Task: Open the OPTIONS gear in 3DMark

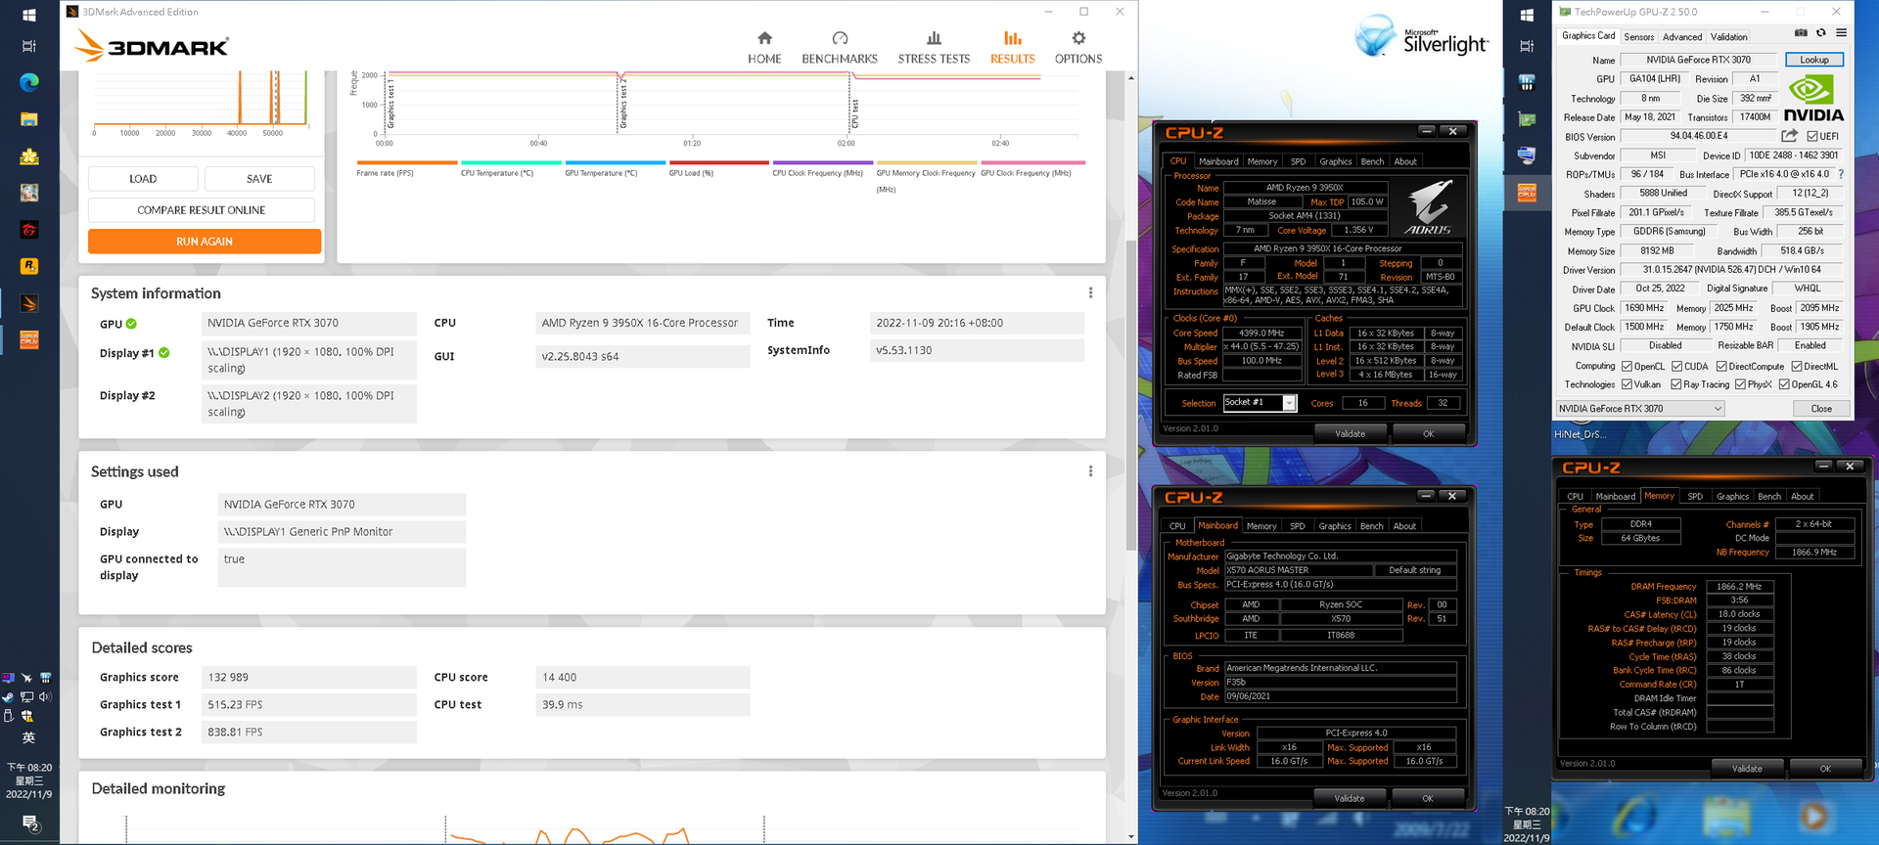Action: point(1078,47)
